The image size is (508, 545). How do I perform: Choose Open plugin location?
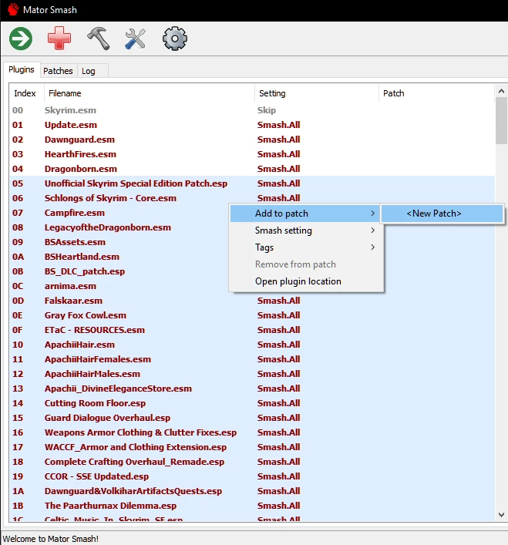[306, 281]
